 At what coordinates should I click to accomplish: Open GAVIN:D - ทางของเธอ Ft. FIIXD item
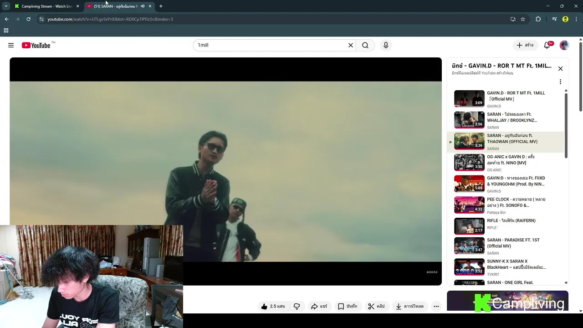(x=506, y=184)
